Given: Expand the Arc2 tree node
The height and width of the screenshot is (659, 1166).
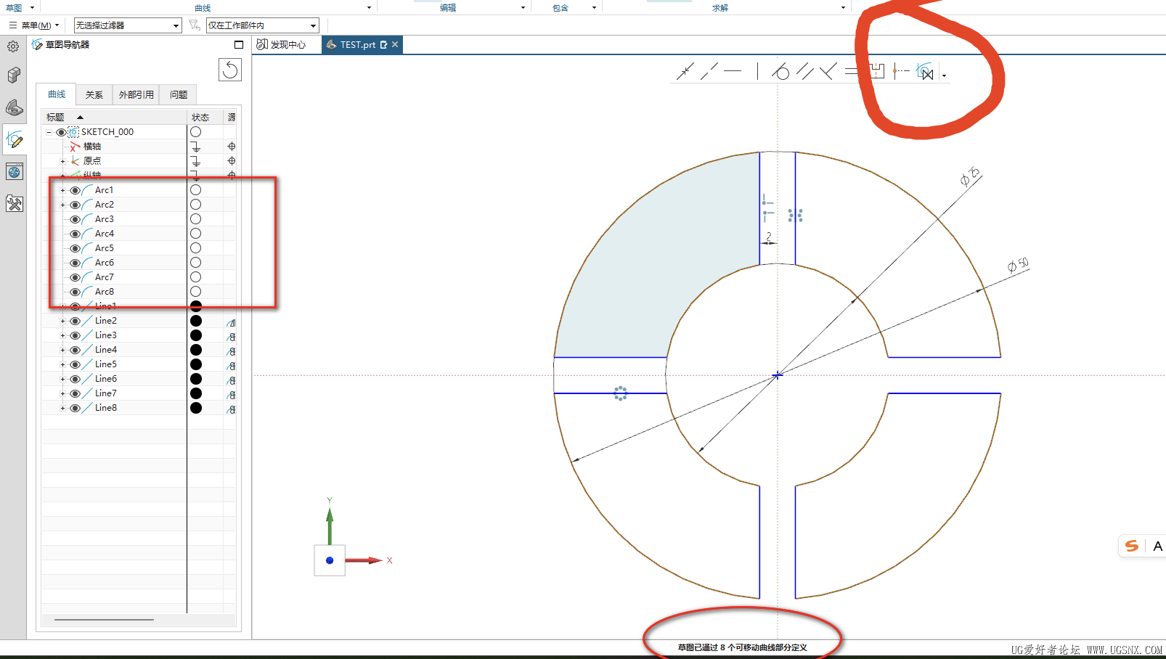Looking at the screenshot, I should coord(62,205).
